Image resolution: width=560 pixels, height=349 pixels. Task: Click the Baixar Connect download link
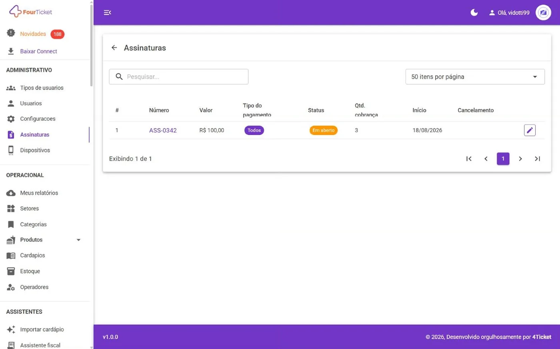pyautogui.click(x=38, y=51)
